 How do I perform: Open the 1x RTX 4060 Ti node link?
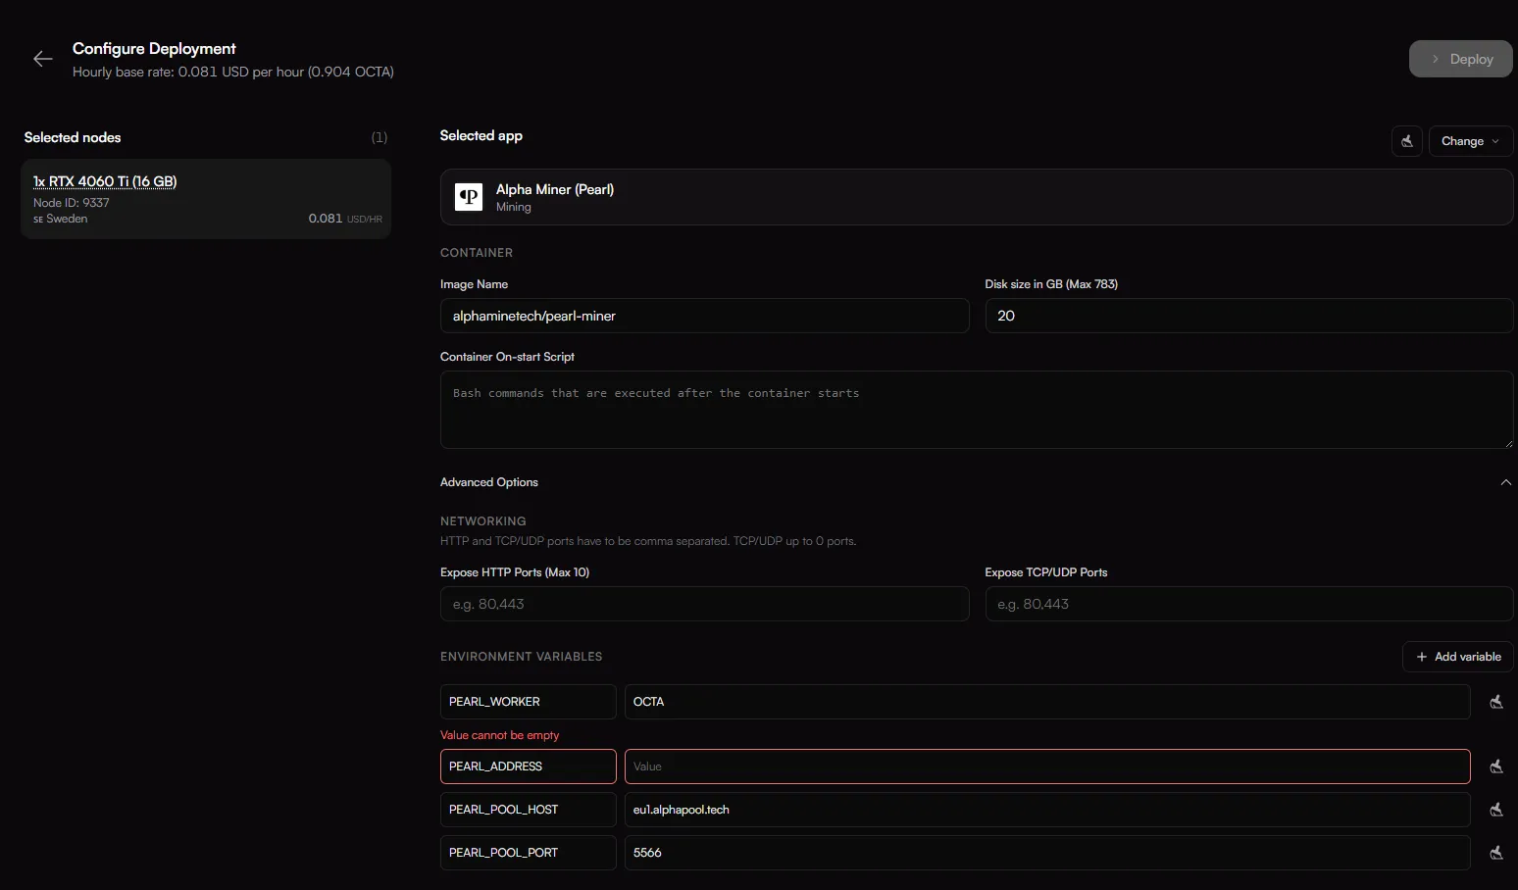[x=105, y=181]
